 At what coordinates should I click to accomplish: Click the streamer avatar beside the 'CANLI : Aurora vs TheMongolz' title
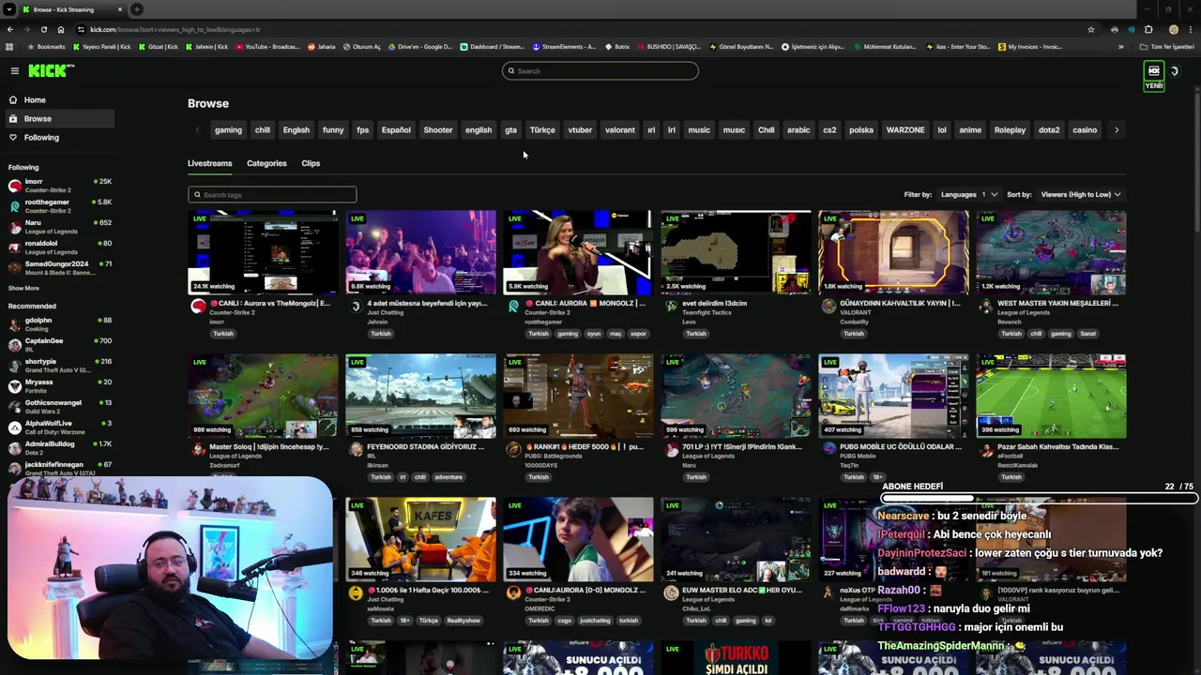[x=198, y=306]
